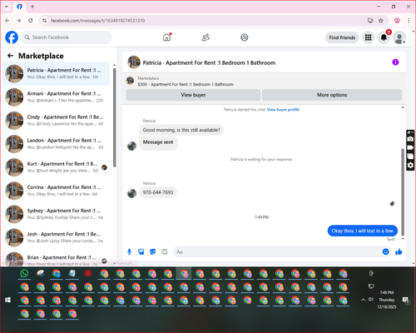This screenshot has width=416, height=333.
Task: Open Armani's conversation in the list
Action: coord(57,97)
